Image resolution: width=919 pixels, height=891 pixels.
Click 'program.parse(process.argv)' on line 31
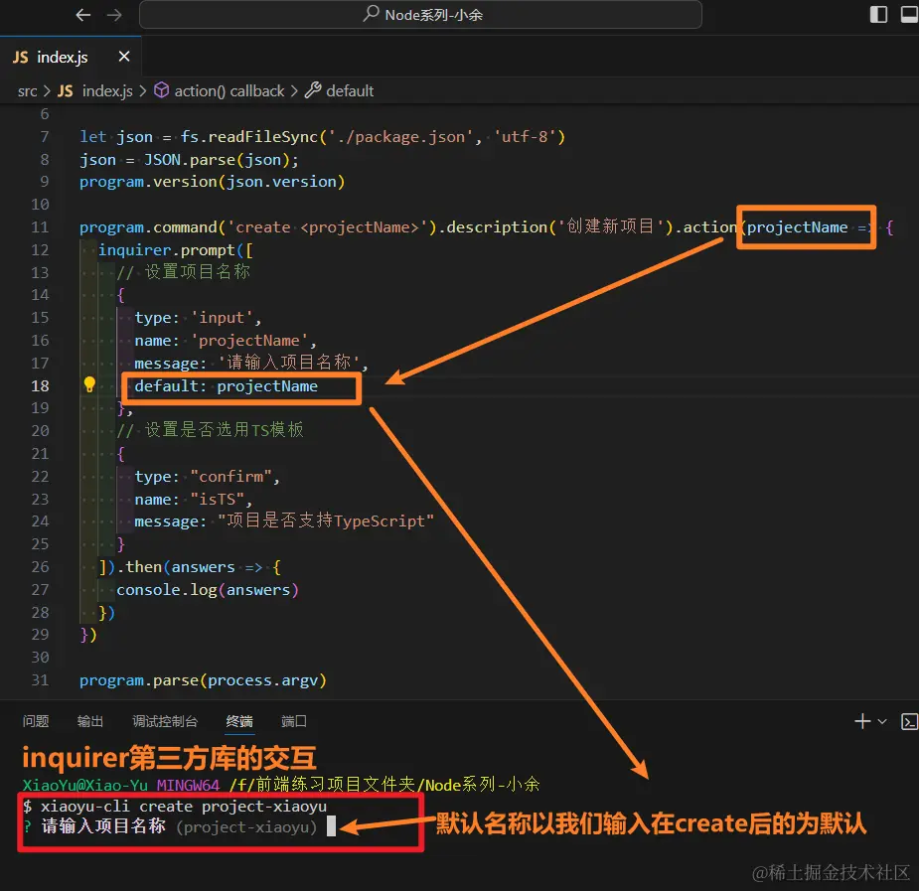pos(203,680)
